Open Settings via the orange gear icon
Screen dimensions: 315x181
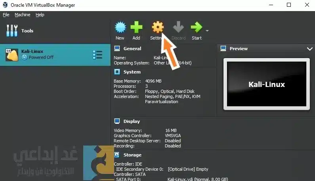[x=158, y=27]
